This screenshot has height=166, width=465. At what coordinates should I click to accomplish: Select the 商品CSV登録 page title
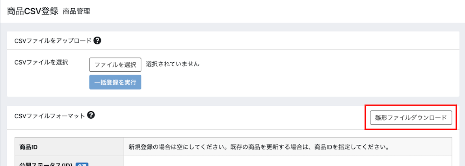32,11
